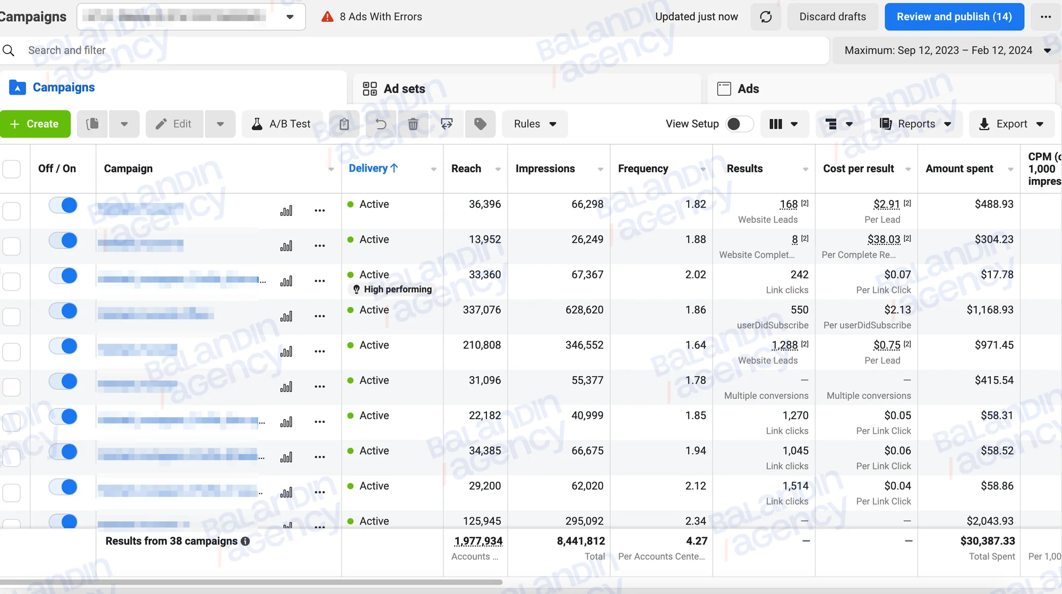Check the box for the $304.23 spent campaign

[12, 247]
